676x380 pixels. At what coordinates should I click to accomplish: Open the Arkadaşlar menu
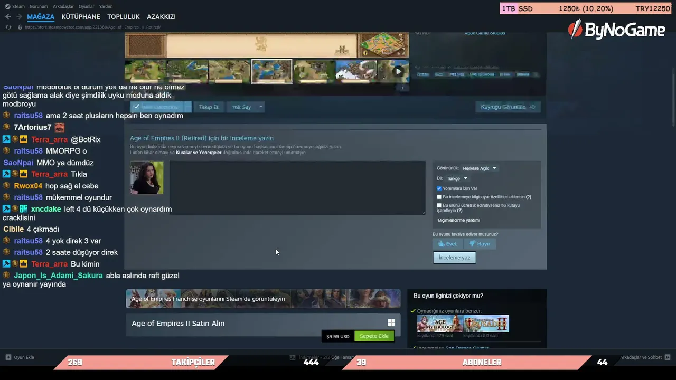tap(63, 6)
